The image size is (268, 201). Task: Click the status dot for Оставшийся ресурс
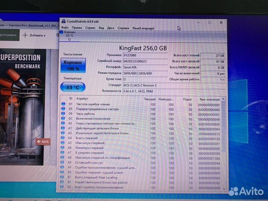click(62, 162)
